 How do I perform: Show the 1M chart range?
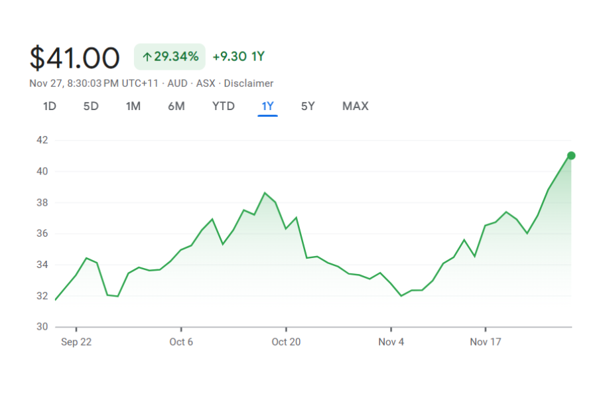(x=133, y=106)
